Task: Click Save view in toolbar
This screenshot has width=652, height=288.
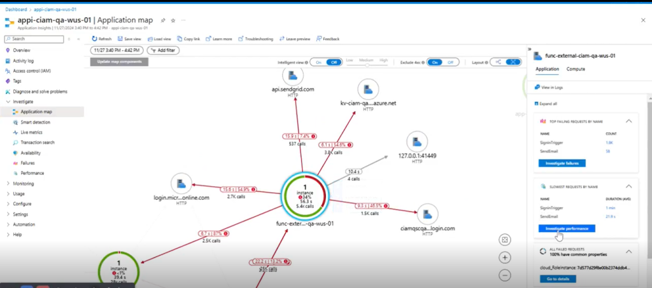Action: 129,39
